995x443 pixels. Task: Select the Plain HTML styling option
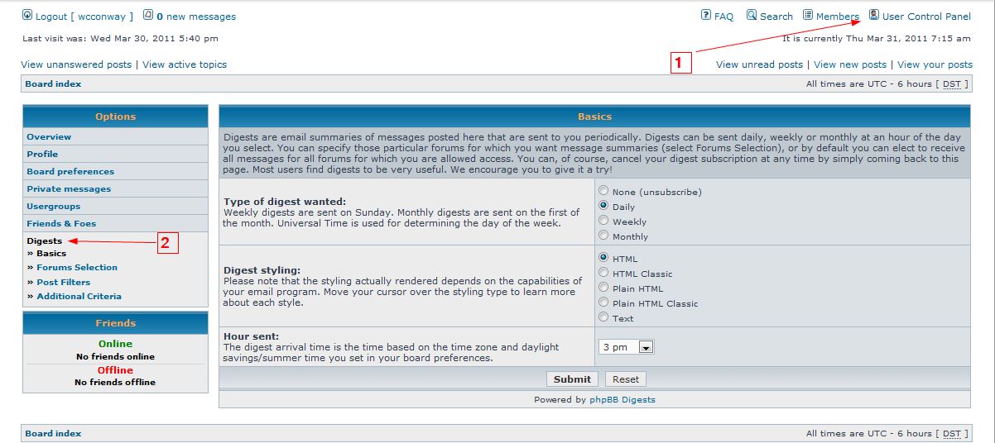603,288
